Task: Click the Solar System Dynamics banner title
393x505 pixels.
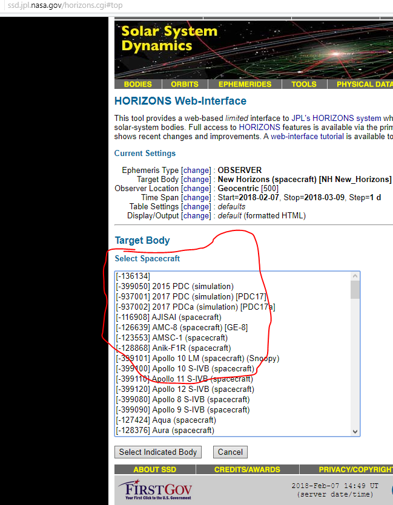Action: [169, 38]
